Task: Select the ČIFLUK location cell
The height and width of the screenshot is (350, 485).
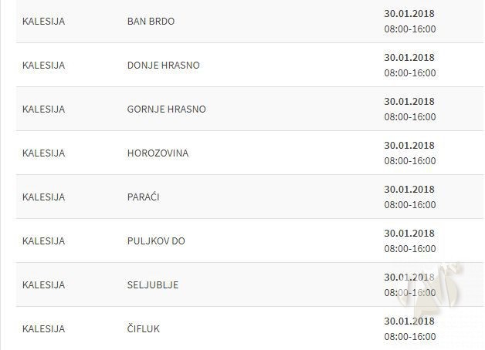Action: [143, 328]
